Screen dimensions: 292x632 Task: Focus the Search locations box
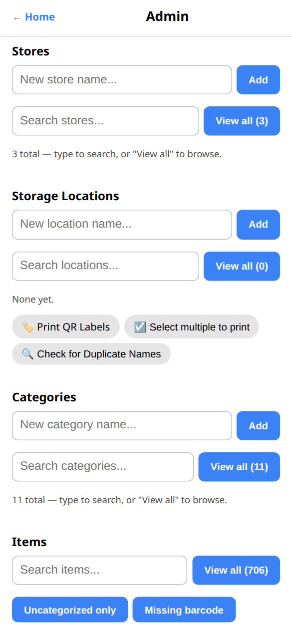pyautogui.click(x=105, y=266)
